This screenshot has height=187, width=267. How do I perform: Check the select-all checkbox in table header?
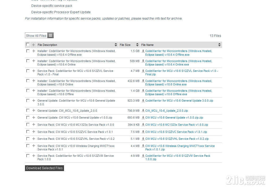click(x=28, y=45)
